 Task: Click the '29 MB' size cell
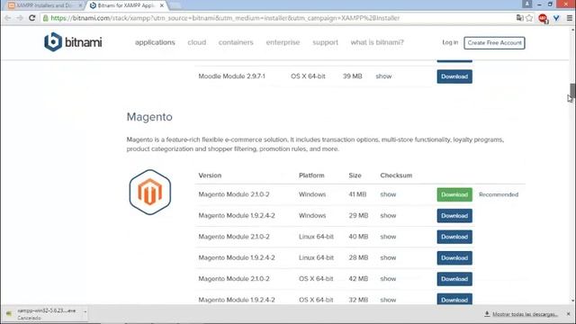(x=358, y=216)
